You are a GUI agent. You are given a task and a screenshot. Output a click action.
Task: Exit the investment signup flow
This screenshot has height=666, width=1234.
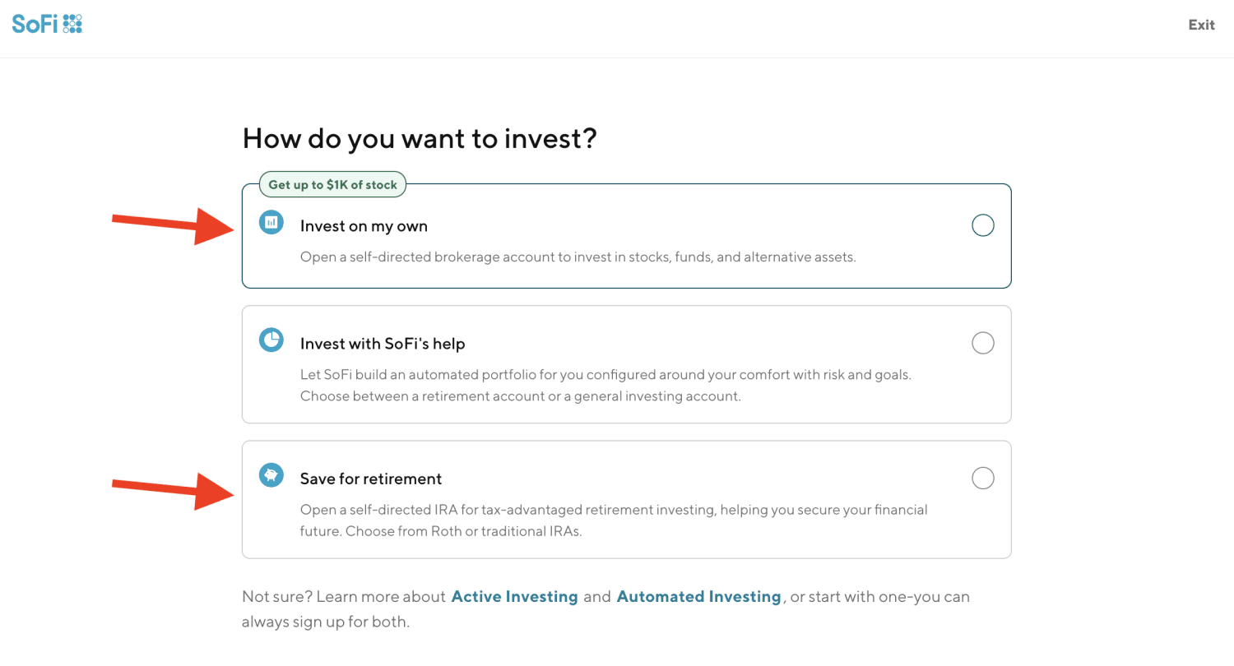[x=1201, y=25]
